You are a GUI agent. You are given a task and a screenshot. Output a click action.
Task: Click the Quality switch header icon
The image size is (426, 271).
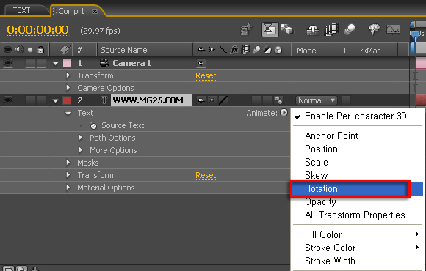pyautogui.click(x=223, y=50)
